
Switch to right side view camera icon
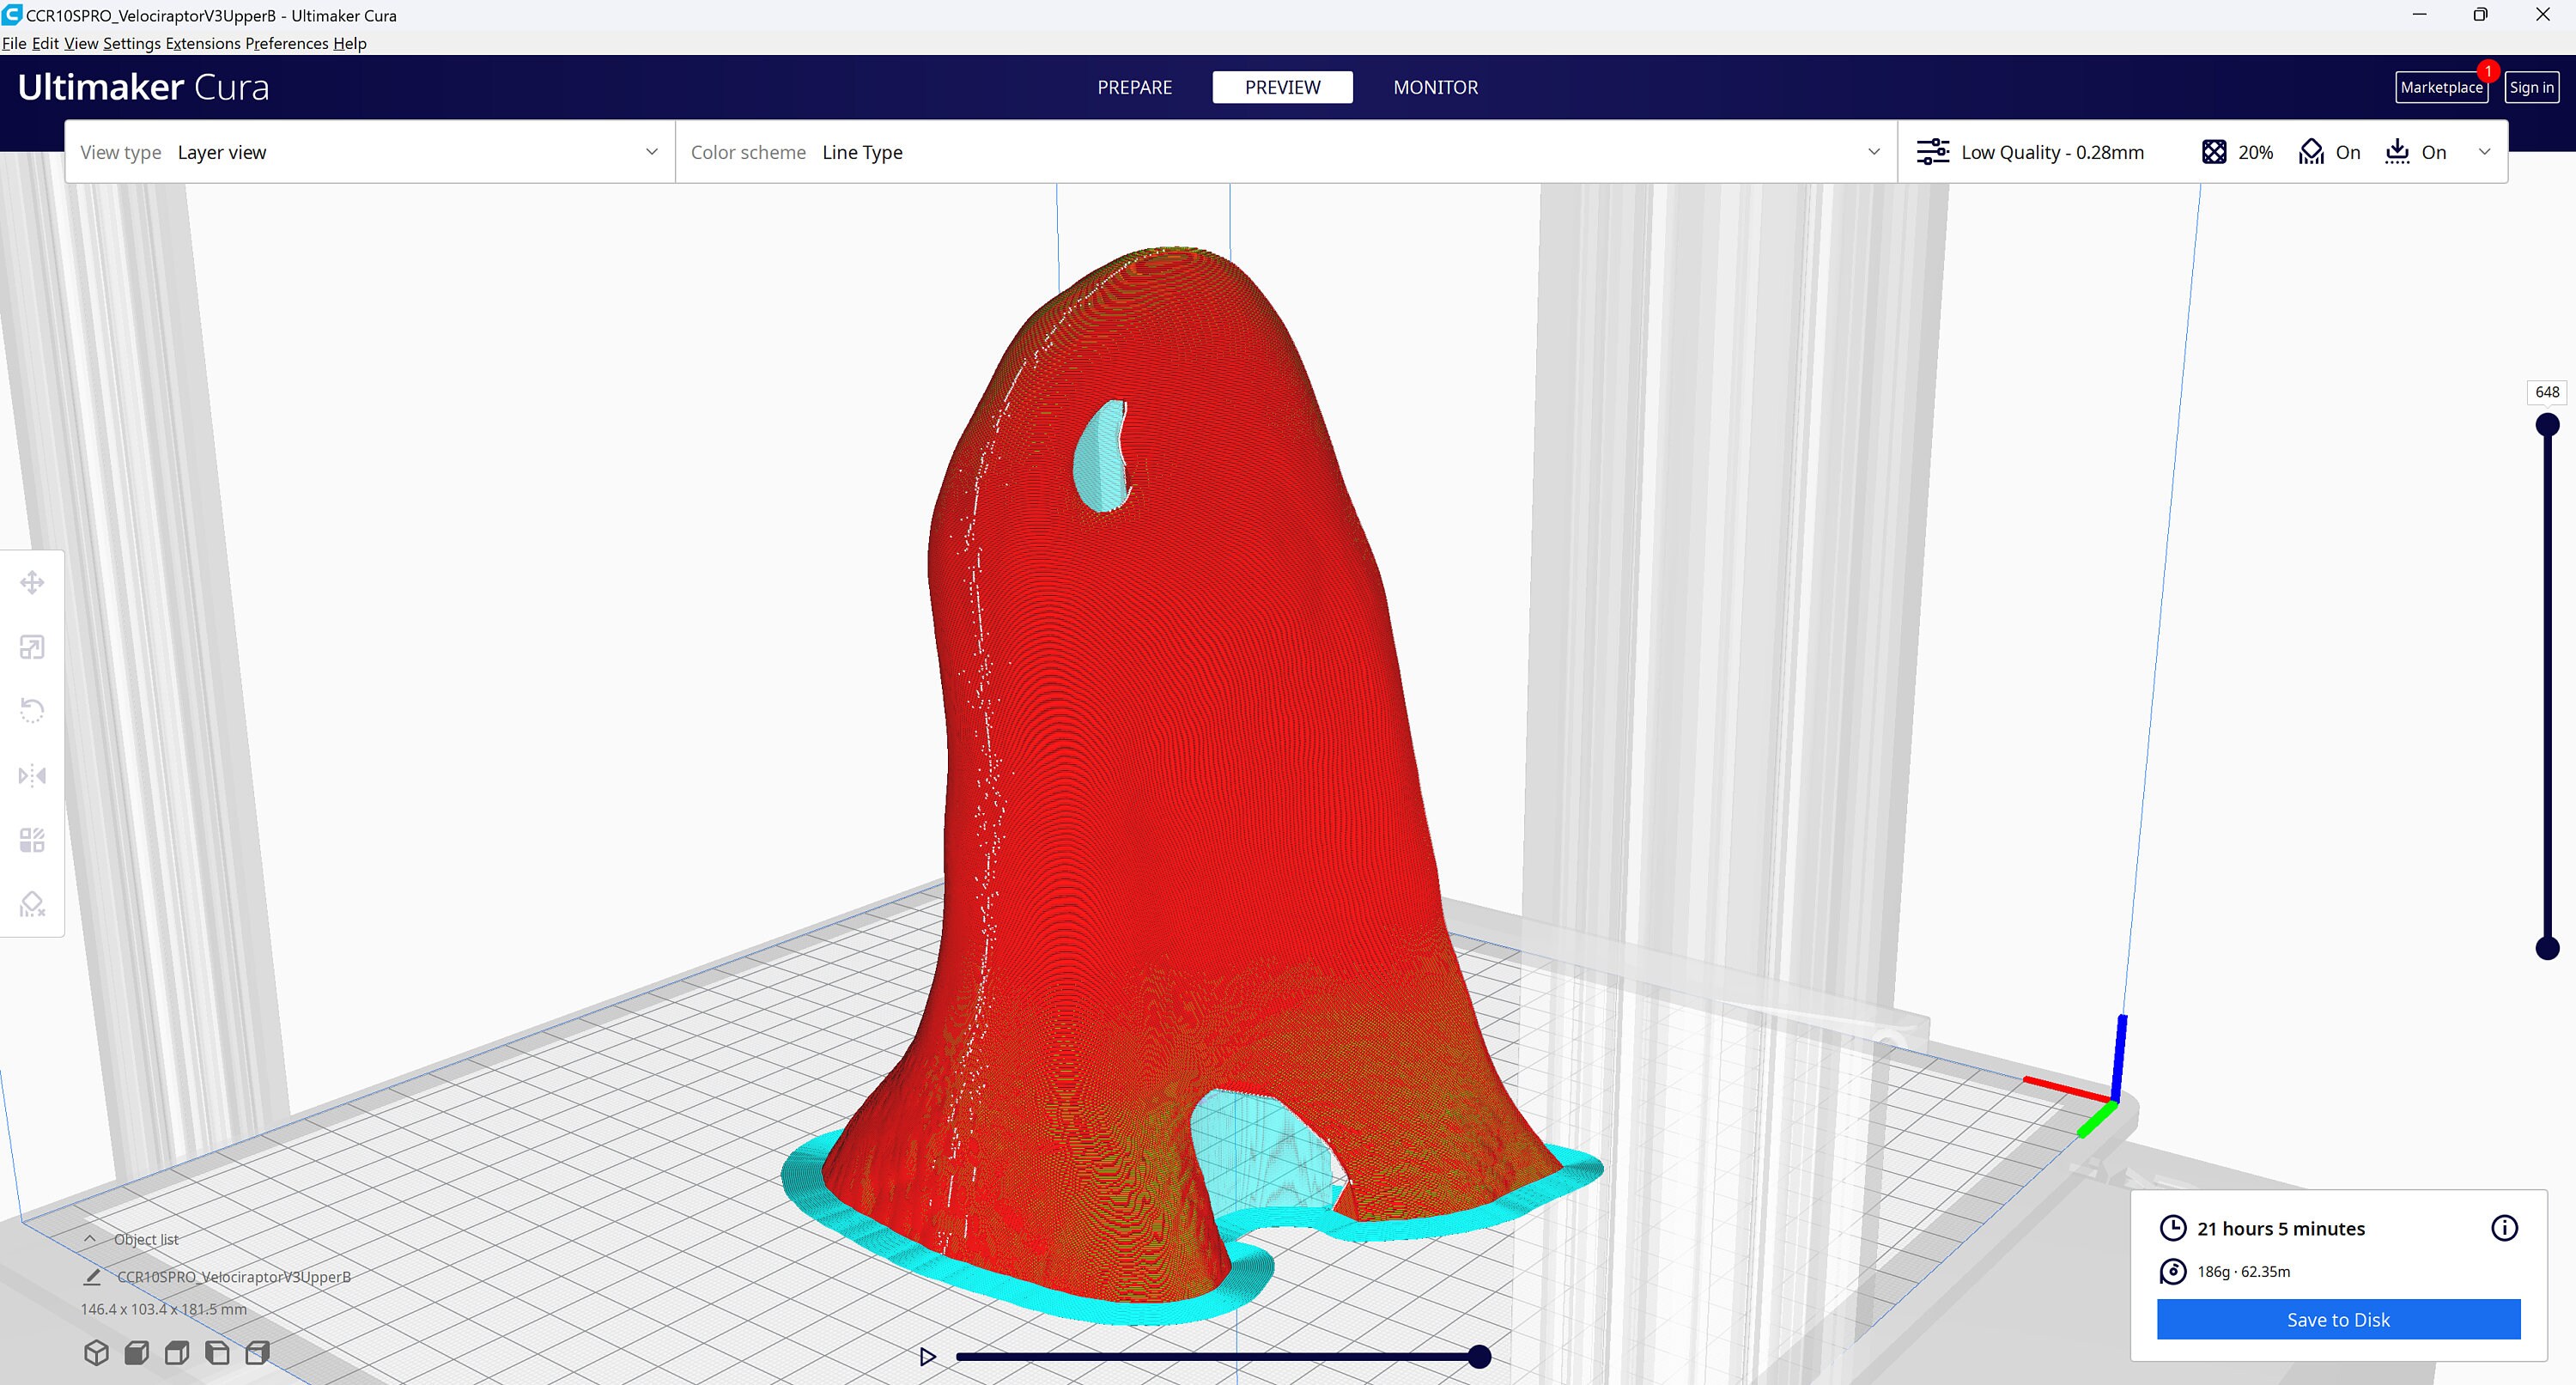coord(257,1352)
